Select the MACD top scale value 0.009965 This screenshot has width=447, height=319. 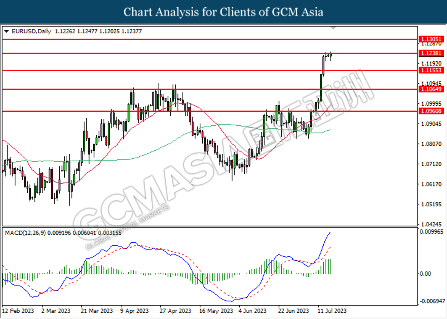[432, 232]
